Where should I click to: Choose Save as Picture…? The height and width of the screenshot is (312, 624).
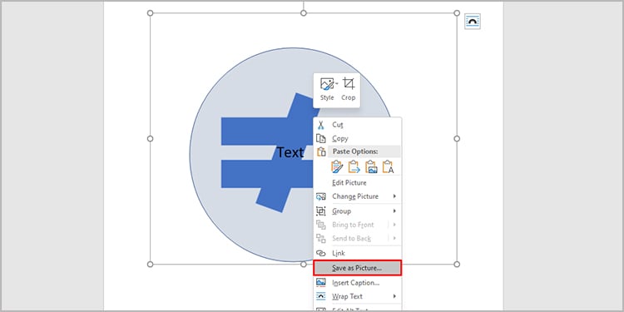pyautogui.click(x=358, y=268)
